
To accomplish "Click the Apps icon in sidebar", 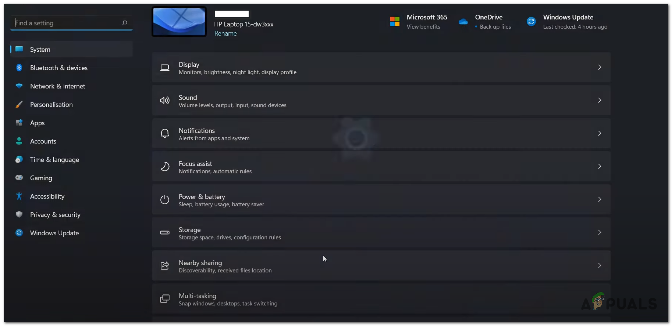I will (x=19, y=123).
